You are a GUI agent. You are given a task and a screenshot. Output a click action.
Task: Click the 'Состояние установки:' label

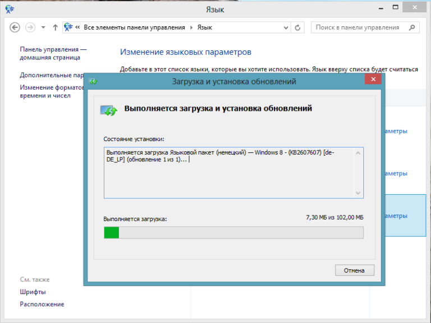point(134,139)
